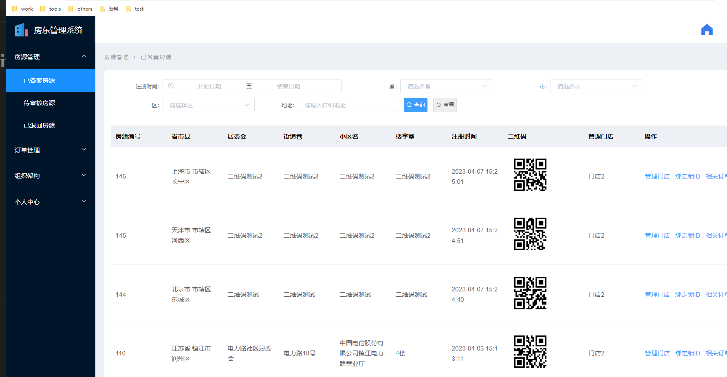
Task: Click 房源管理 in the breadcrumb
Action: (117, 57)
